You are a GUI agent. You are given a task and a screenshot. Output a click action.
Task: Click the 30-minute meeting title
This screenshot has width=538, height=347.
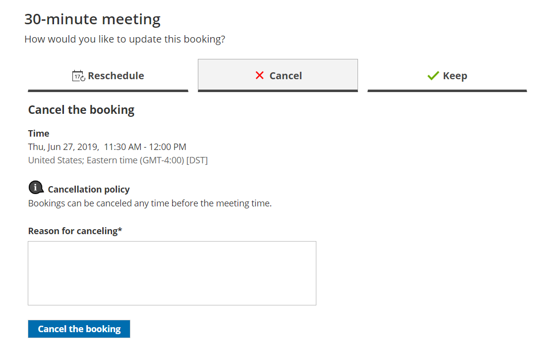[x=92, y=19]
